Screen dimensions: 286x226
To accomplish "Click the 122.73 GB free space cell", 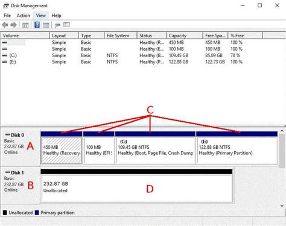I will [x=215, y=61].
